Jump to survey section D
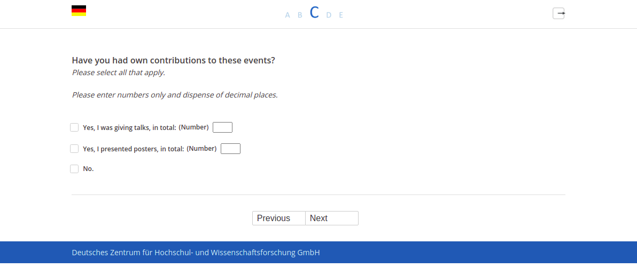This screenshot has width=637, height=268. point(329,15)
